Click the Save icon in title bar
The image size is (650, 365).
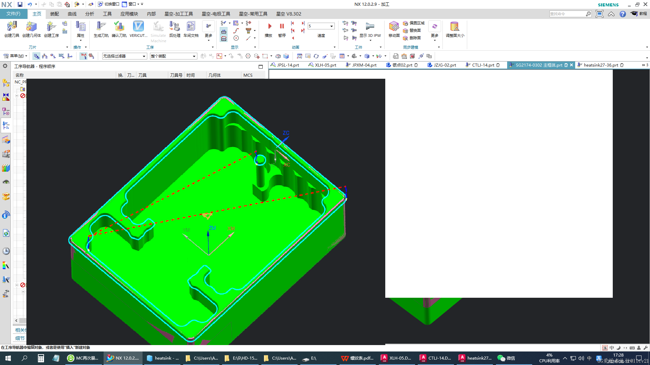pyautogui.click(x=20, y=4)
